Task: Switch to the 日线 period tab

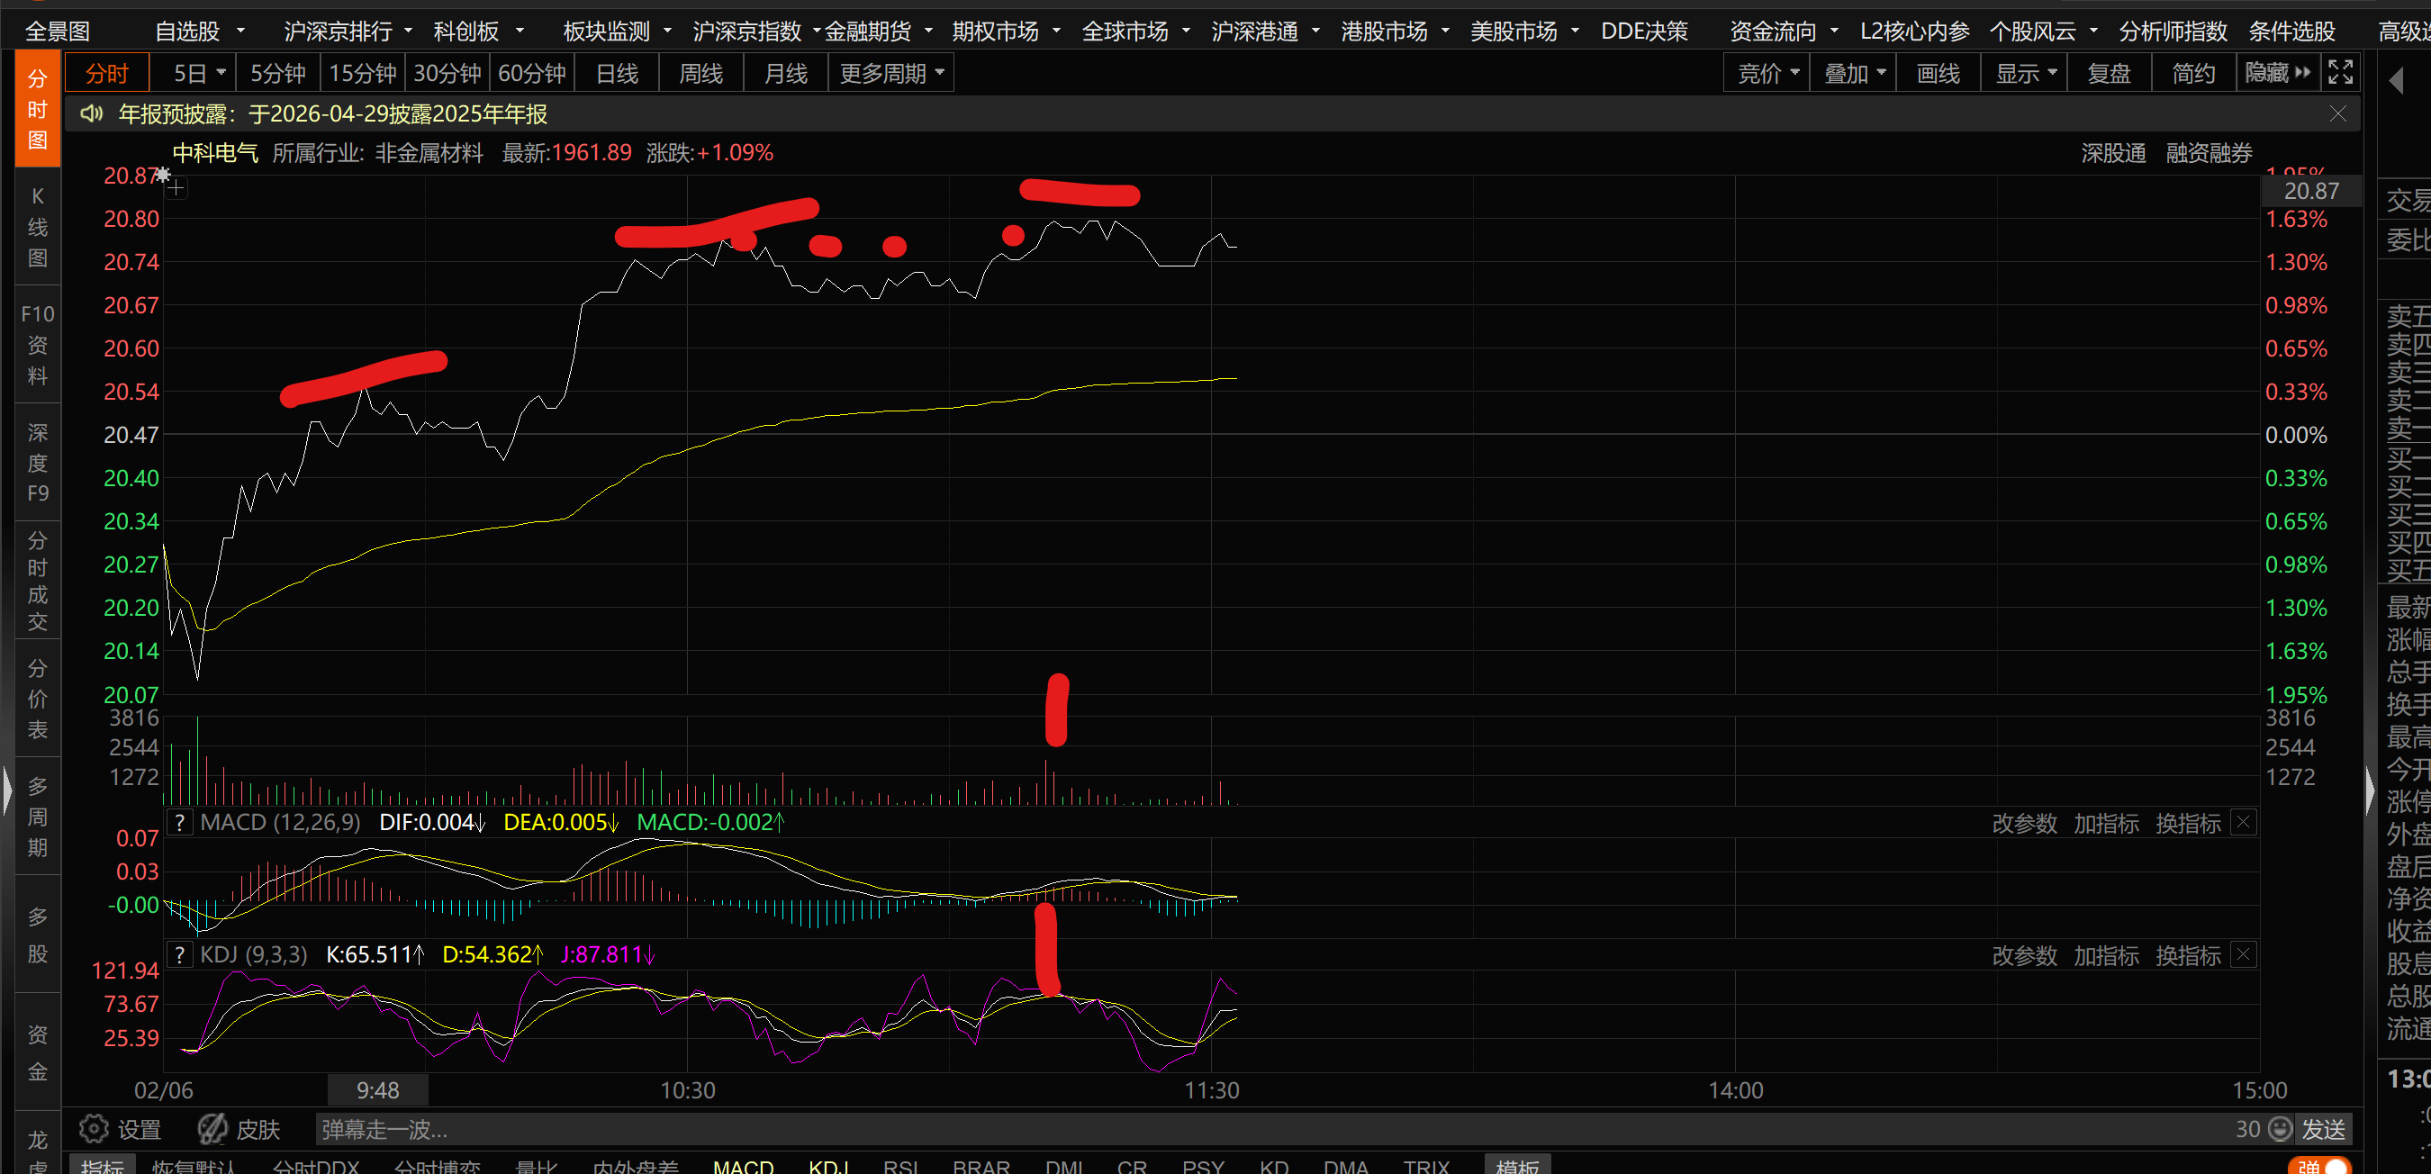Action: 617,73
